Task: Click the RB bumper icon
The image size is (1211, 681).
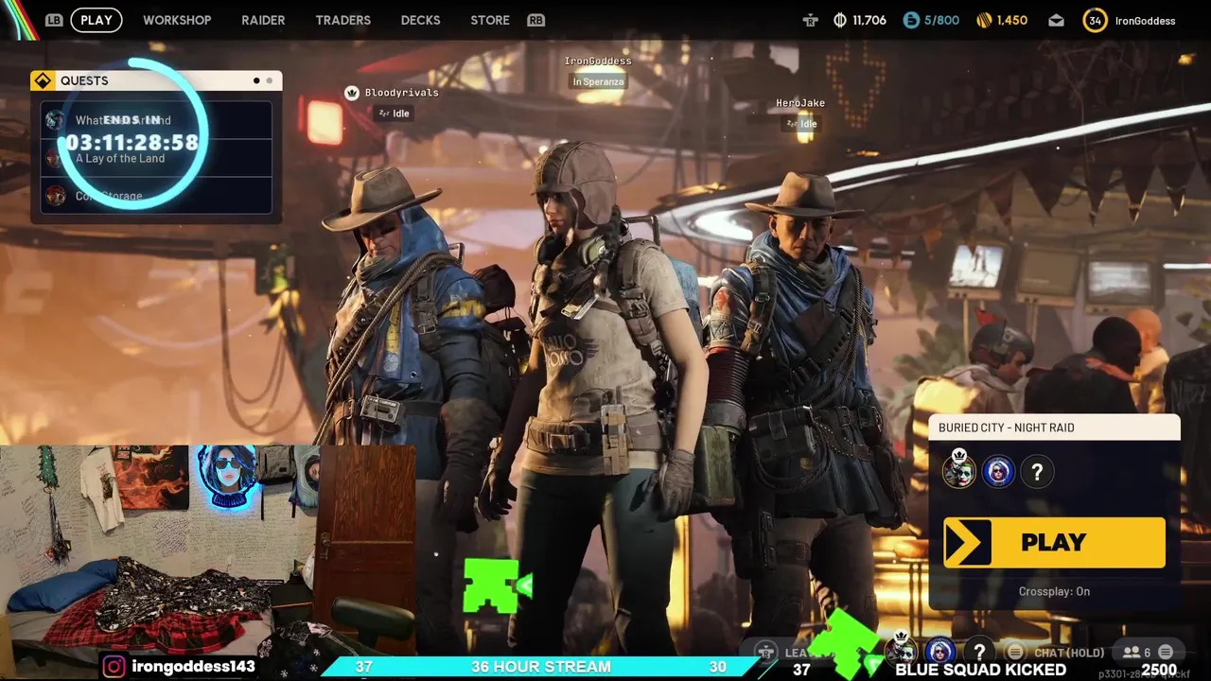Action: [535, 20]
